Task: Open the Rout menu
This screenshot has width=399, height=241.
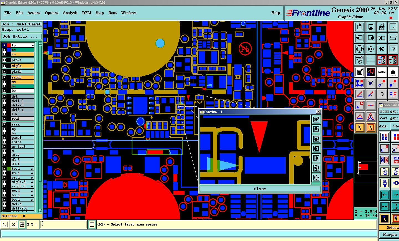Action: [x=112, y=13]
